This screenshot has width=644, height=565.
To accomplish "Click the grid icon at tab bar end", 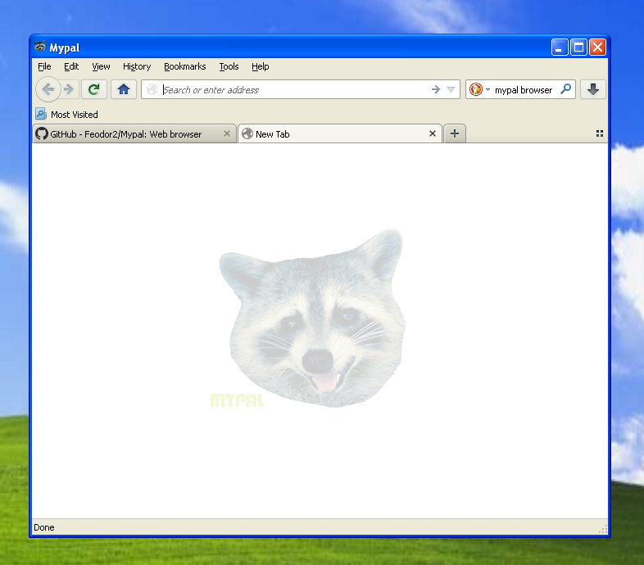I will (600, 133).
